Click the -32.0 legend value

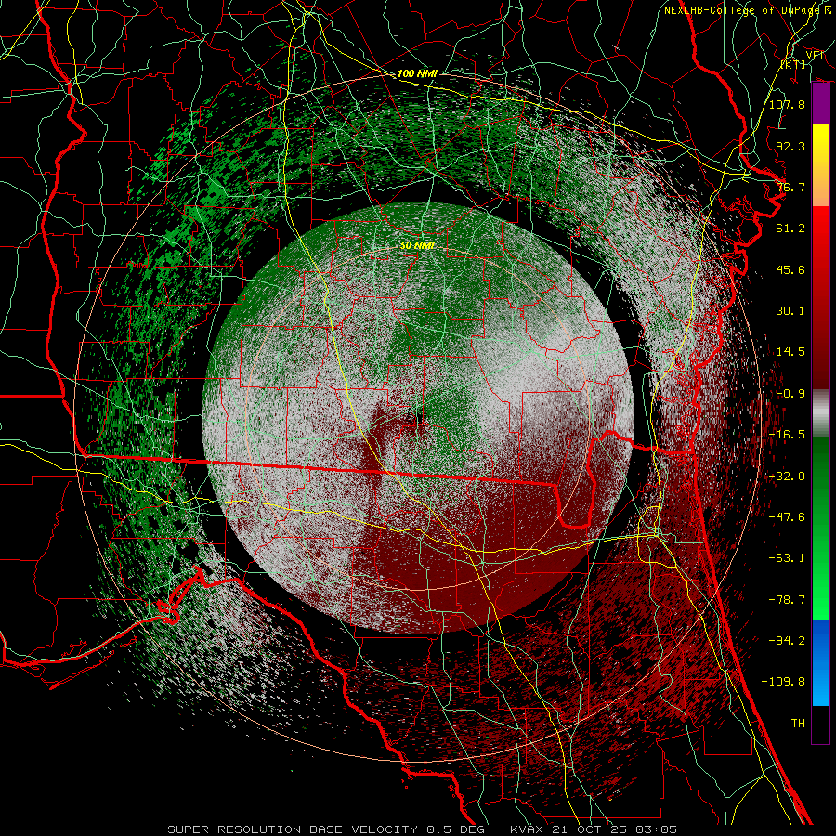(787, 477)
